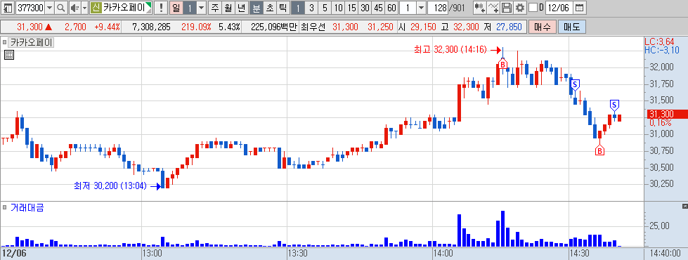Click the trading volume value 7,308,285
The image size is (688, 260).
pos(151,27)
